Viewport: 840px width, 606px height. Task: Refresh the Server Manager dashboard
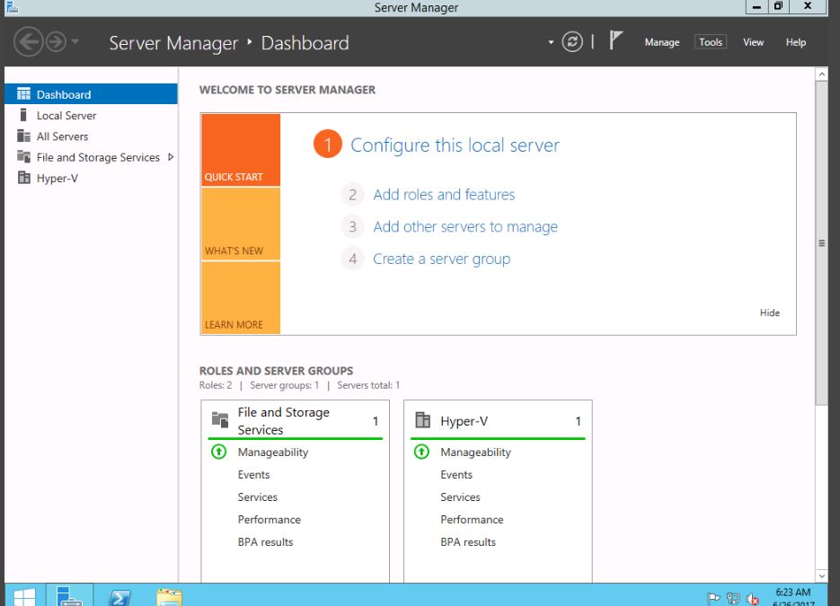click(572, 42)
